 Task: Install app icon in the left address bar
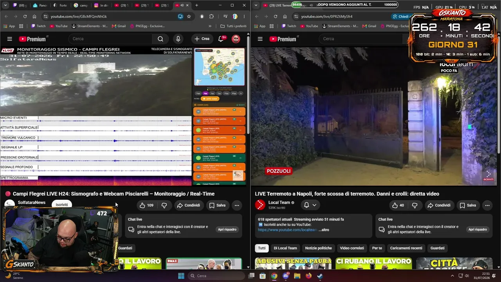pos(180,16)
